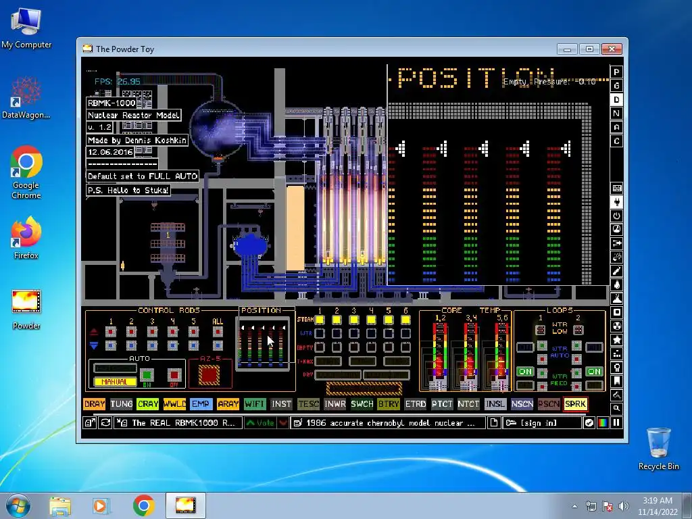Image resolution: width=692 pixels, height=519 pixels.
Task: Click the ALL control rods raise button
Action: tap(218, 331)
